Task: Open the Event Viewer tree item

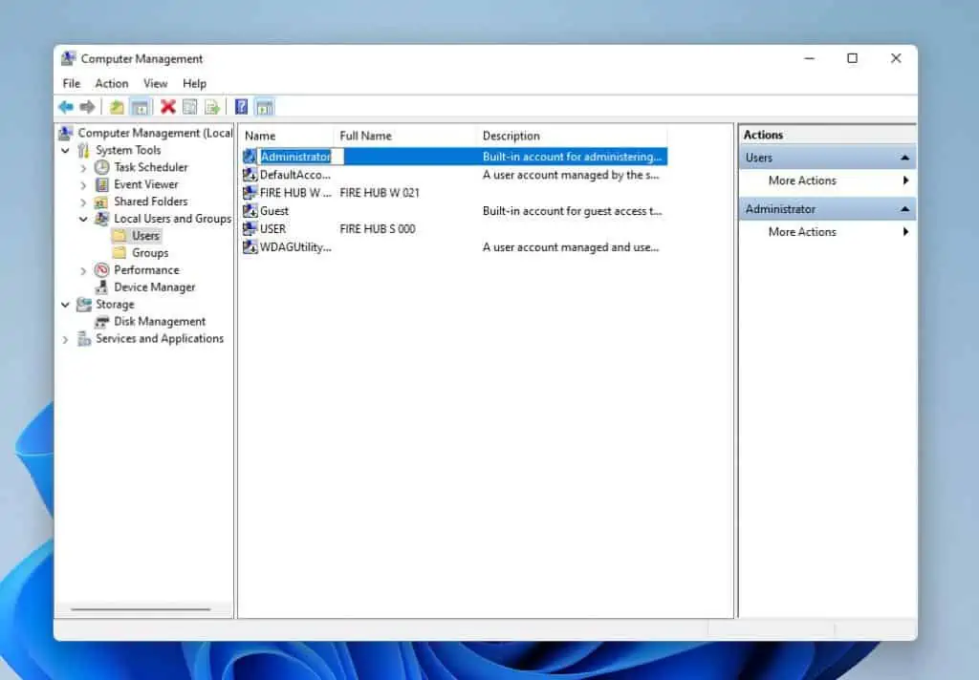Action: [x=145, y=183]
